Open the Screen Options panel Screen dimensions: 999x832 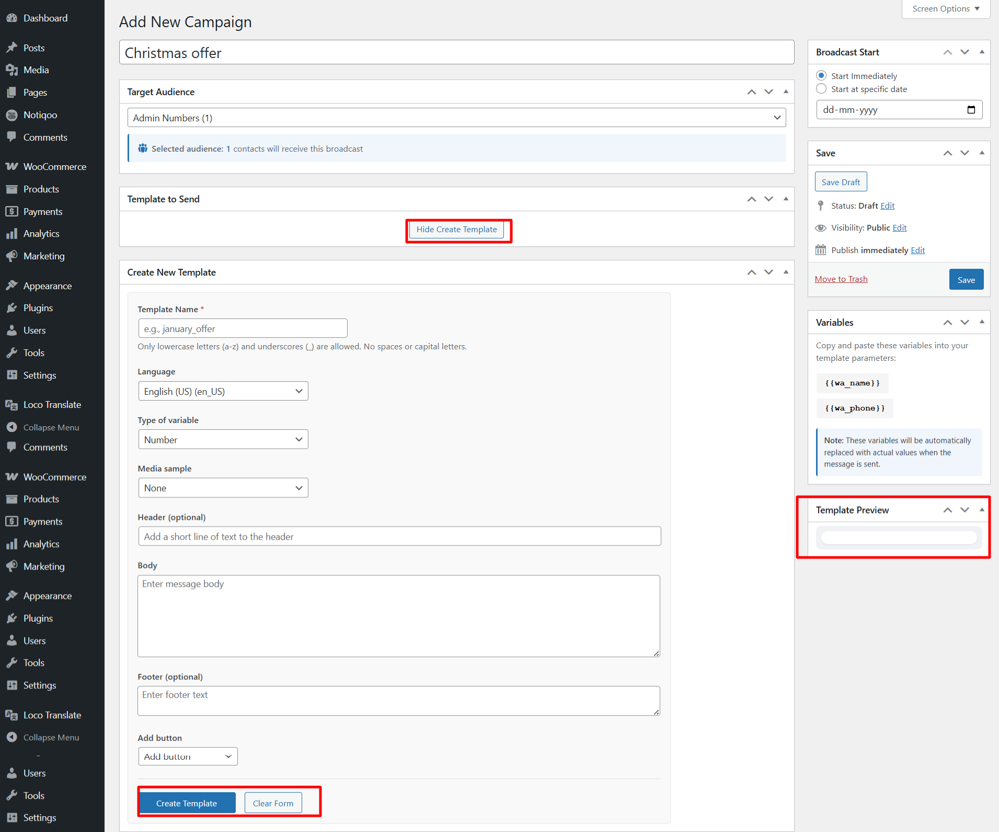point(945,8)
